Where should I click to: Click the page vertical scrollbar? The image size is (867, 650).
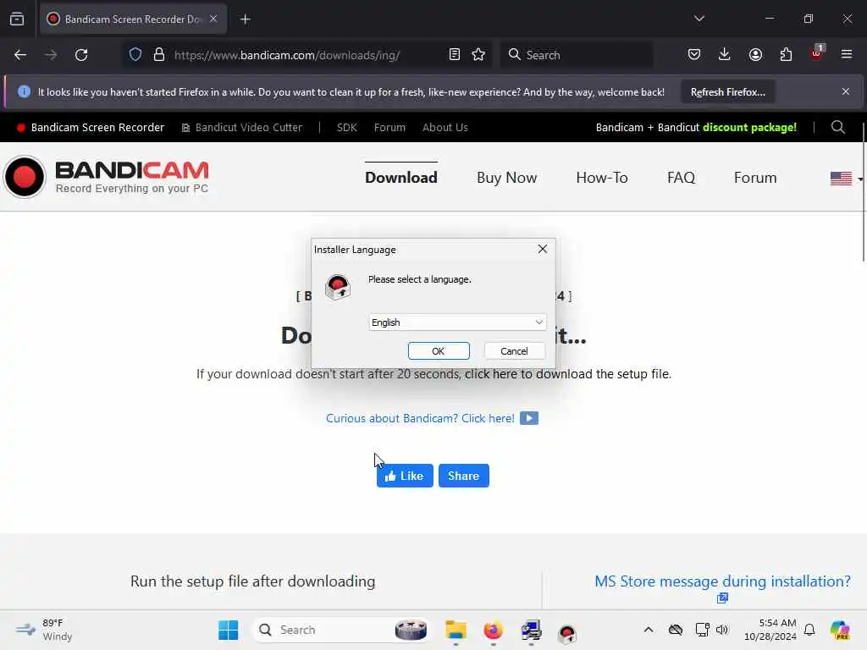coord(863,191)
